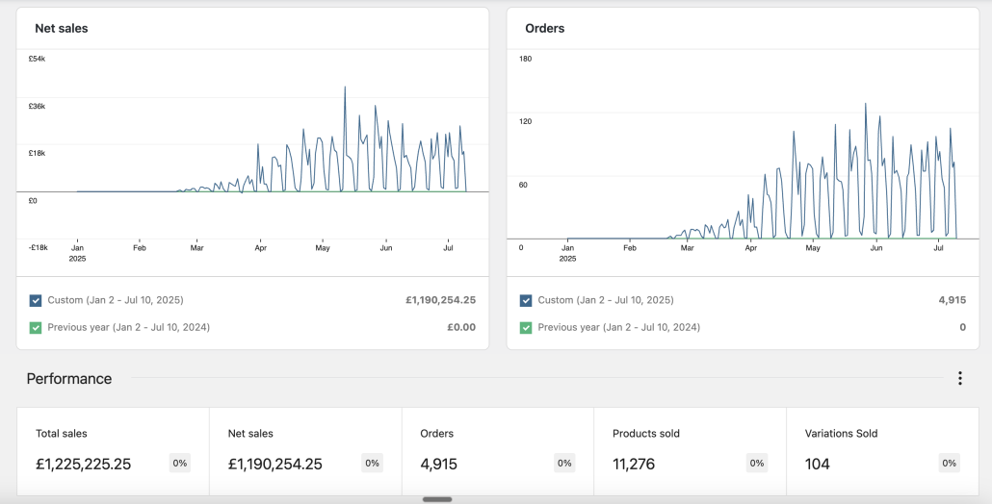Click the 4,915 total in Orders legend
The width and height of the screenshot is (992, 504).
(x=953, y=300)
